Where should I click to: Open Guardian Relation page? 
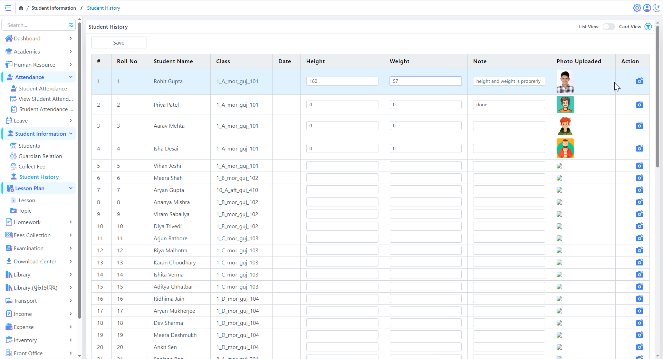(40, 156)
